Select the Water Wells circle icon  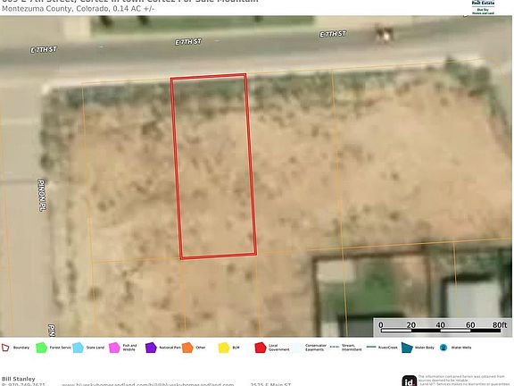[444, 348]
